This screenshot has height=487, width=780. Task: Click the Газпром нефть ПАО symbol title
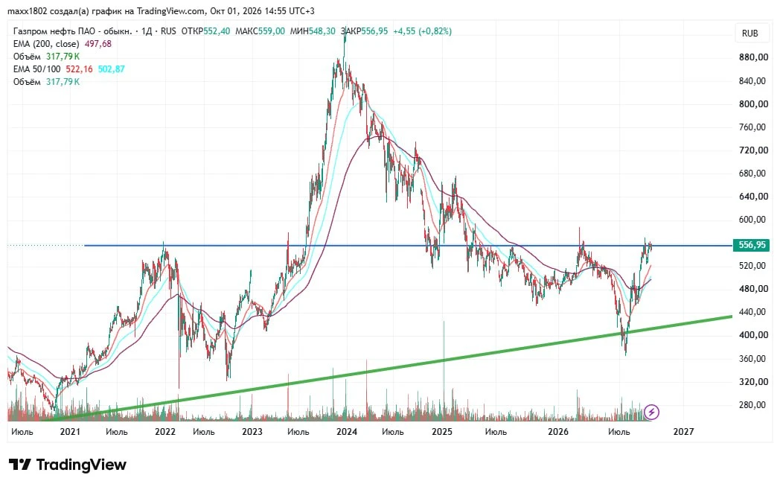pos(72,31)
